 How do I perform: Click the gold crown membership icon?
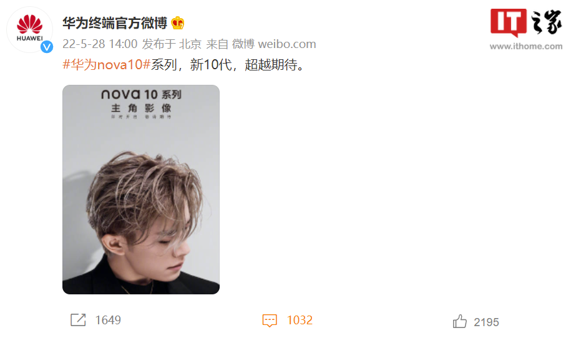tap(178, 23)
